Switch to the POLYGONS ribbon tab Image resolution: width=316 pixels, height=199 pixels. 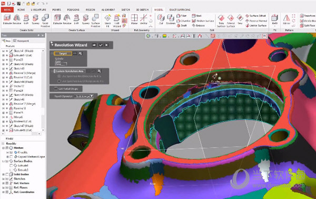pos(73,9)
